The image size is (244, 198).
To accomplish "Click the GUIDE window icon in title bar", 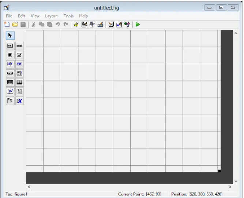I will point(7,7).
